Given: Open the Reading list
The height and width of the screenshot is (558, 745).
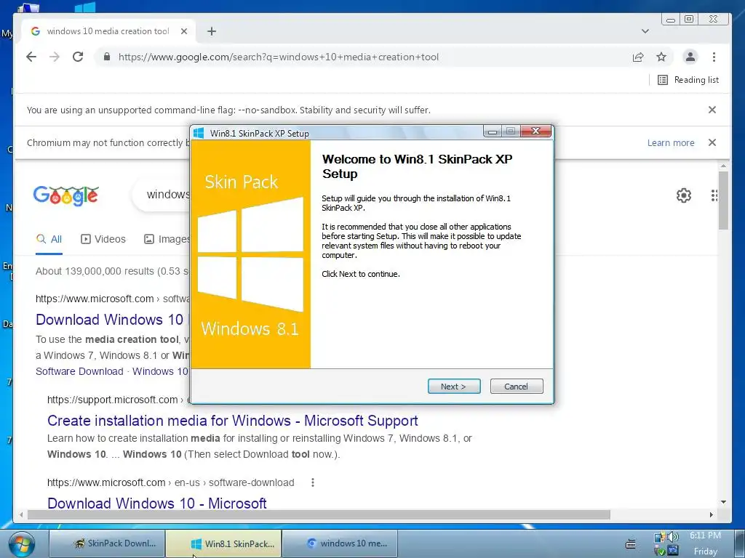Looking at the screenshot, I should point(688,80).
